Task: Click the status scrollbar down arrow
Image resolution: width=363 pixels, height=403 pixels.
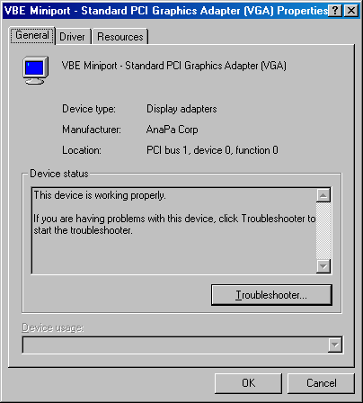Action: coord(323,266)
